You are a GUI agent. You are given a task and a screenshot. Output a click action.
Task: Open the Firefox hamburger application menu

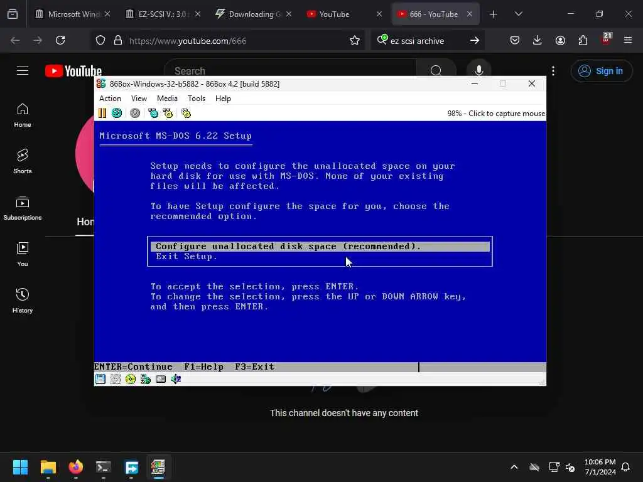tap(628, 40)
